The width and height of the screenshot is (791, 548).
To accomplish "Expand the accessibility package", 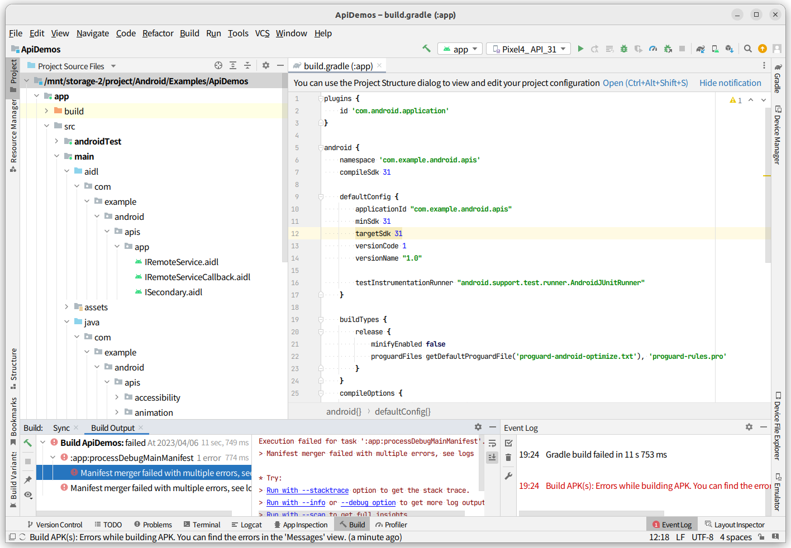I will click(x=117, y=397).
